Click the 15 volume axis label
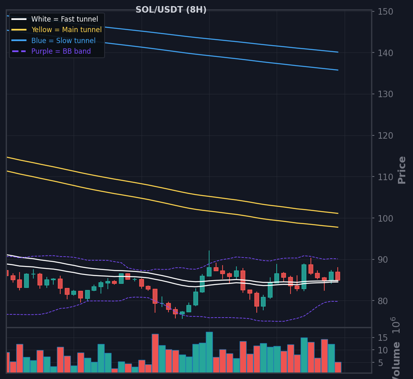 click(x=383, y=338)
